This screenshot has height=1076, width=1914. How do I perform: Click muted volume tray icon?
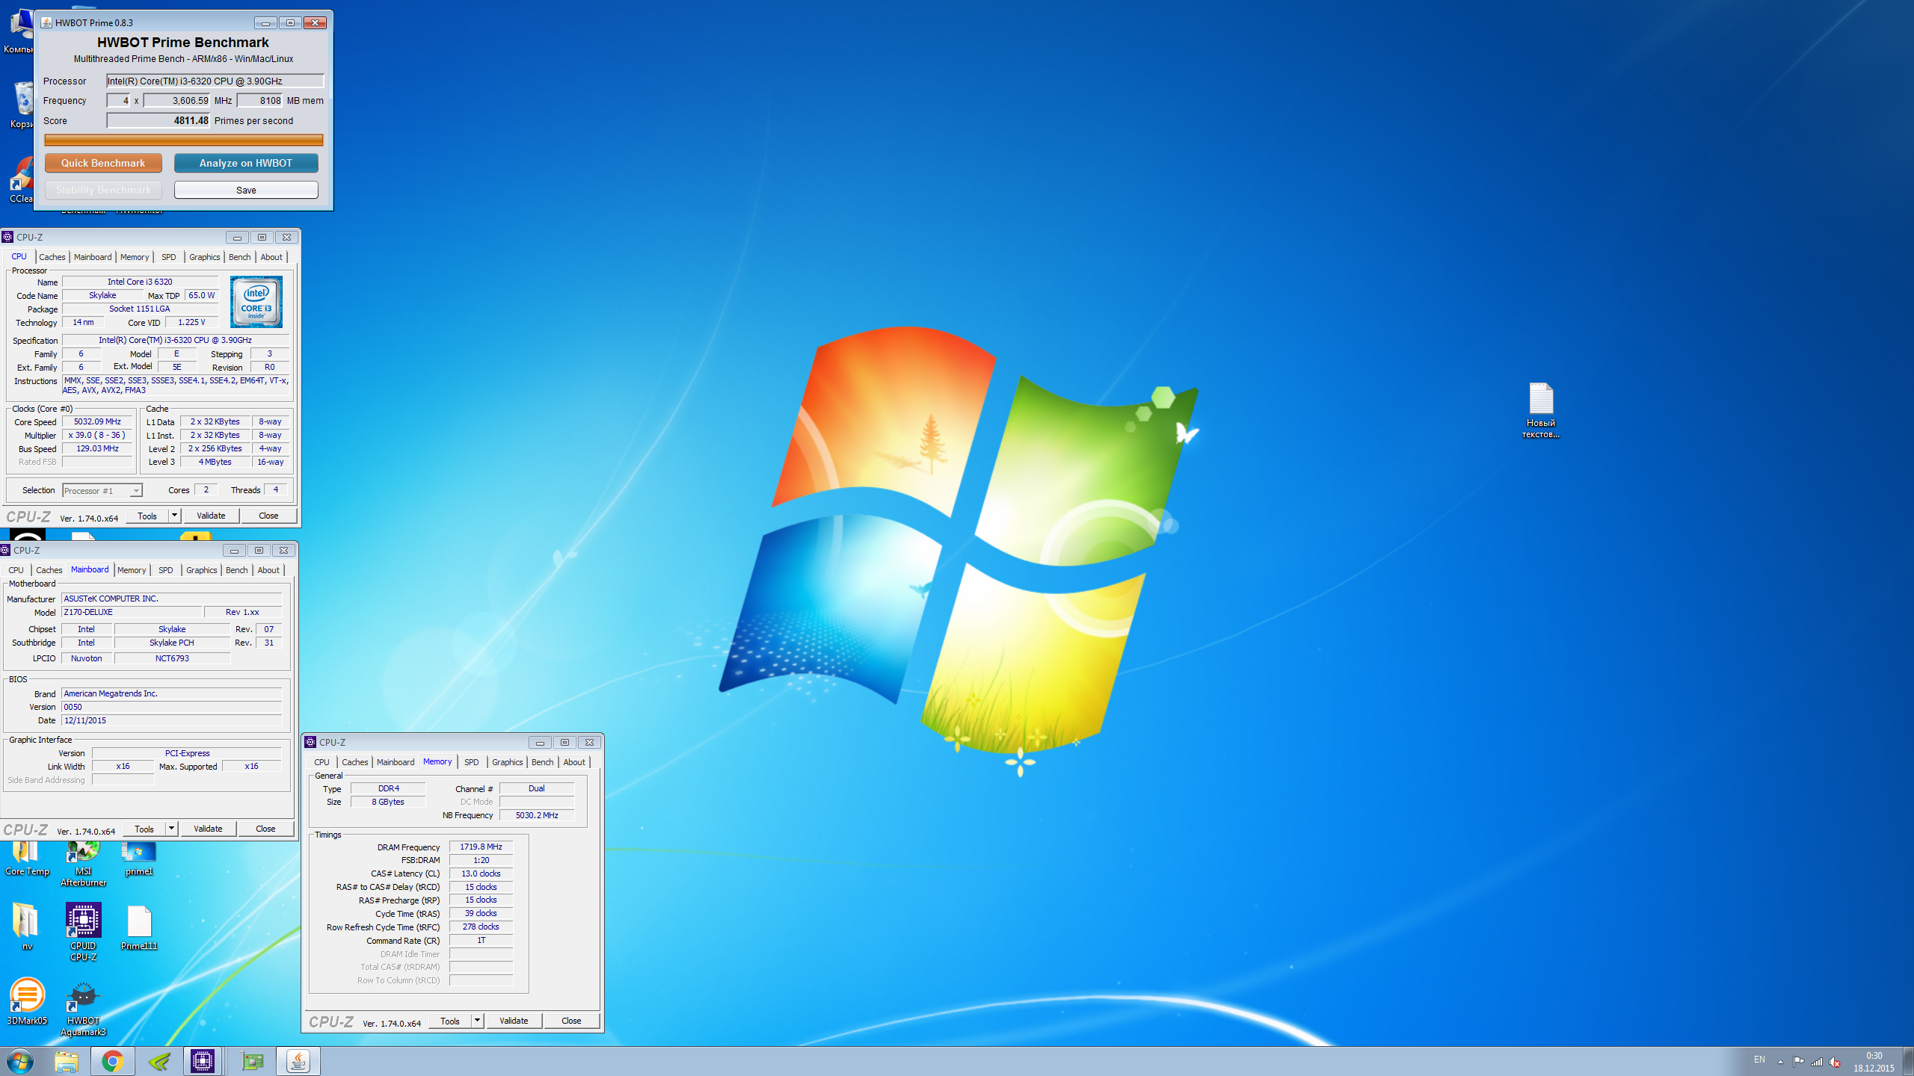pyautogui.click(x=1835, y=1062)
